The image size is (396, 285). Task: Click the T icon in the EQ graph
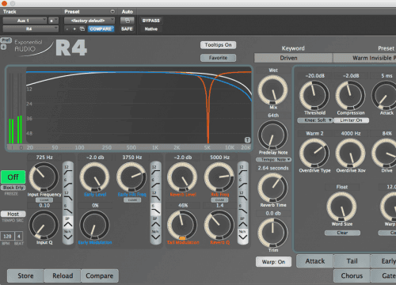point(247,140)
